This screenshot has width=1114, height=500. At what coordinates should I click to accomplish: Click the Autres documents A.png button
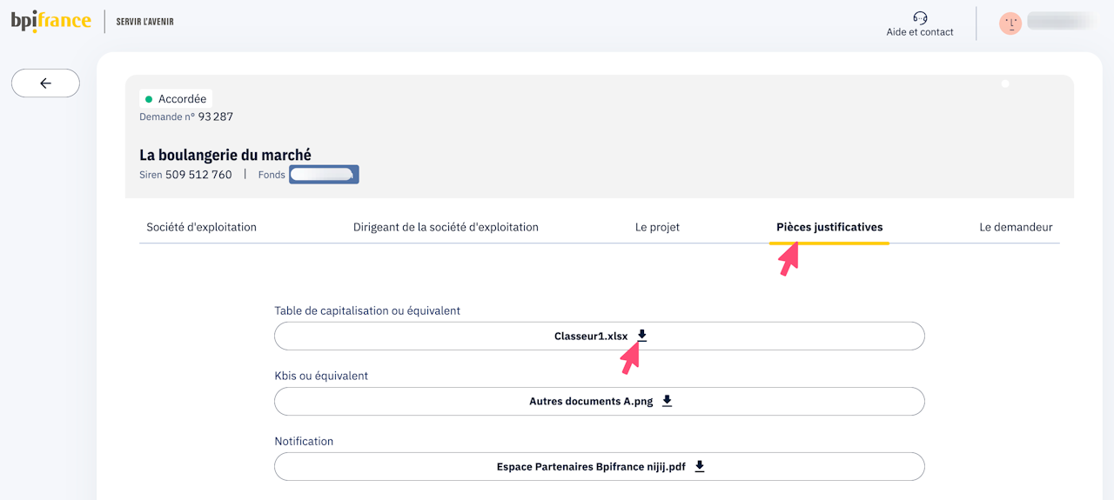pos(590,401)
